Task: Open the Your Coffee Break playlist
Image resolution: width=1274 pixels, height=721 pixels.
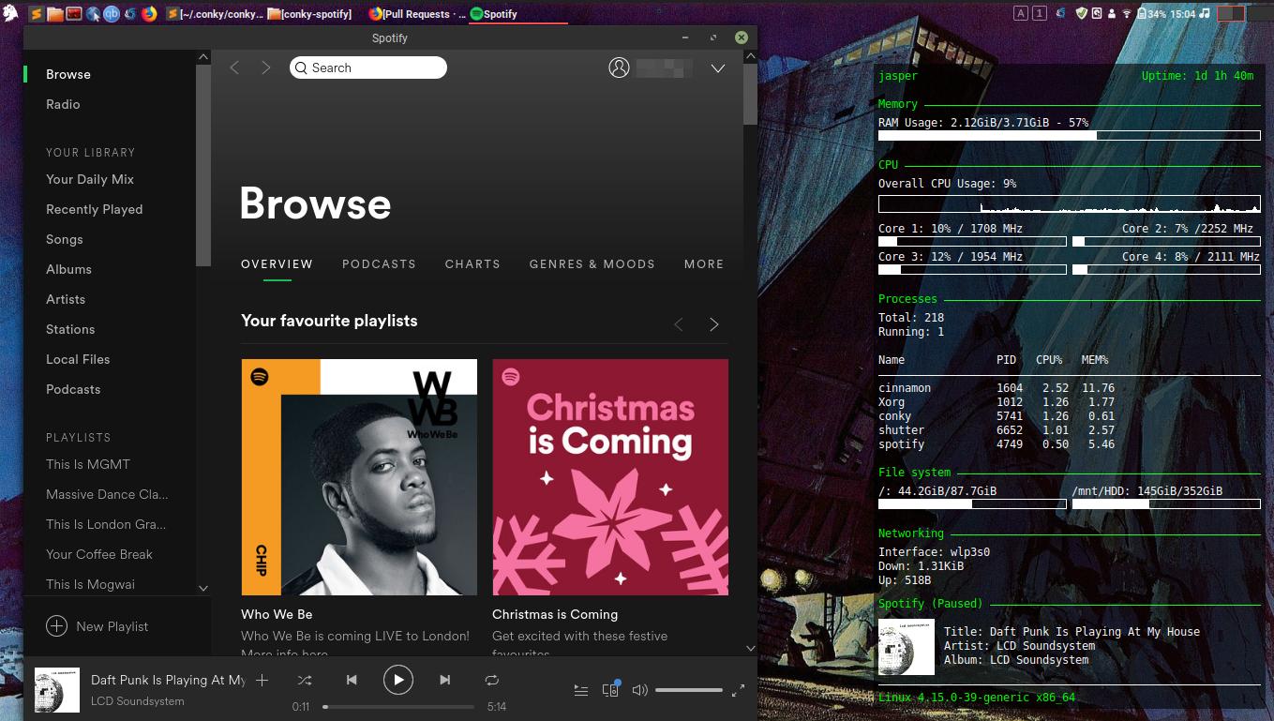Action: point(99,554)
